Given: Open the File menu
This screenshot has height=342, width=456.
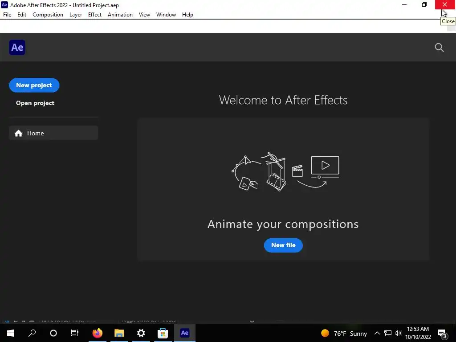Looking at the screenshot, I should 7,15.
